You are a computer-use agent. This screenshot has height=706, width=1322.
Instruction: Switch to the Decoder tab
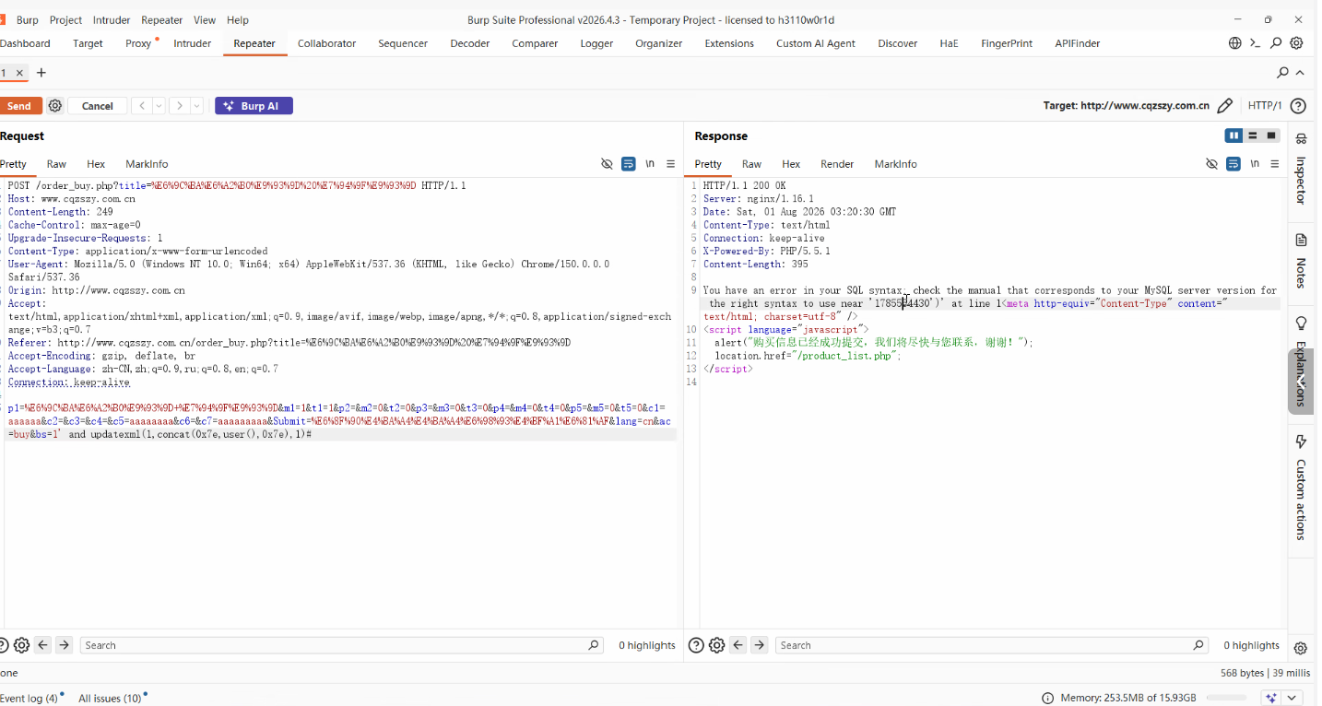tap(470, 43)
